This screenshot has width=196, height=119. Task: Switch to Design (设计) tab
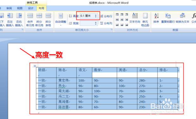click(x=31, y=8)
